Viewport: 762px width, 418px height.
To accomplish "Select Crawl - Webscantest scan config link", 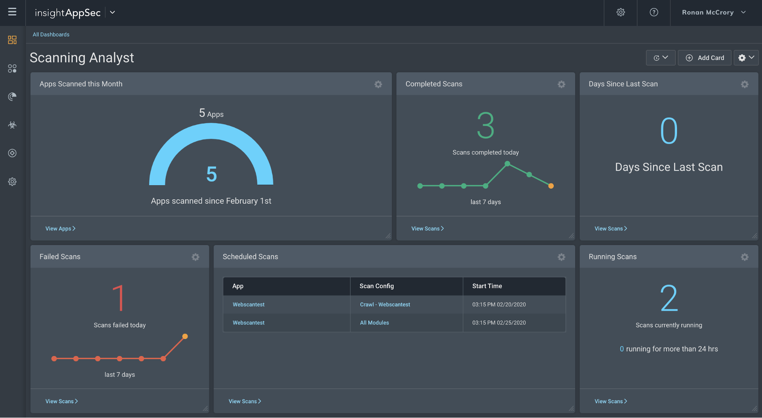I will [x=385, y=304].
